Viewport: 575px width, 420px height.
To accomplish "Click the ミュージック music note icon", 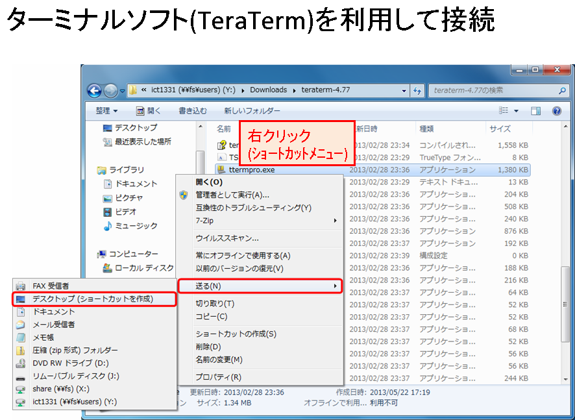I will coord(108,226).
